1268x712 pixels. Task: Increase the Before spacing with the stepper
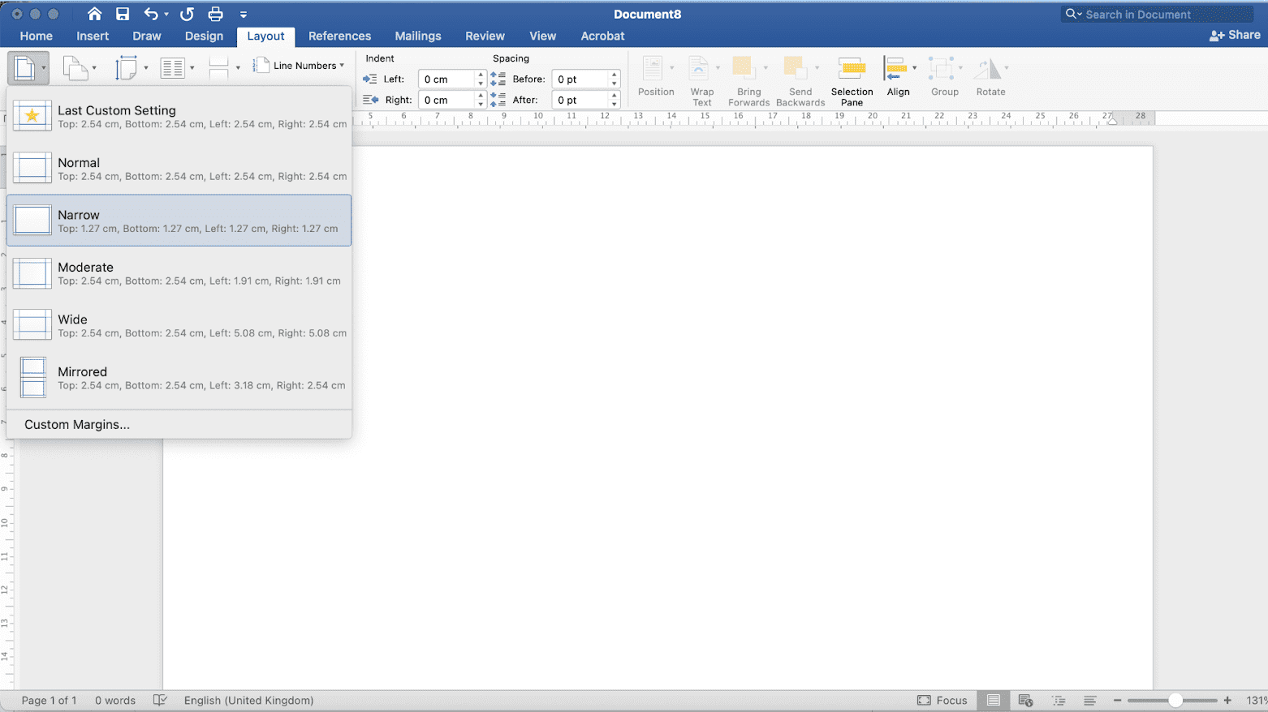pos(614,75)
